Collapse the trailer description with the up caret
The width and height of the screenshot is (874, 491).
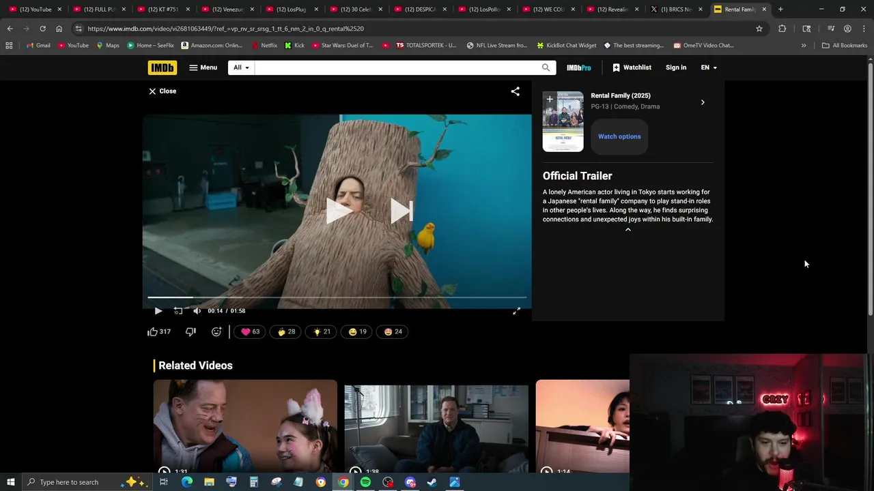coord(628,230)
